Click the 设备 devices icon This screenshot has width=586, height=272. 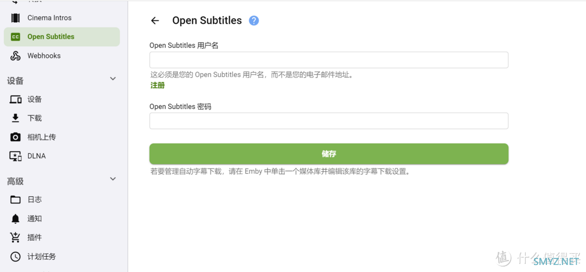click(x=15, y=99)
